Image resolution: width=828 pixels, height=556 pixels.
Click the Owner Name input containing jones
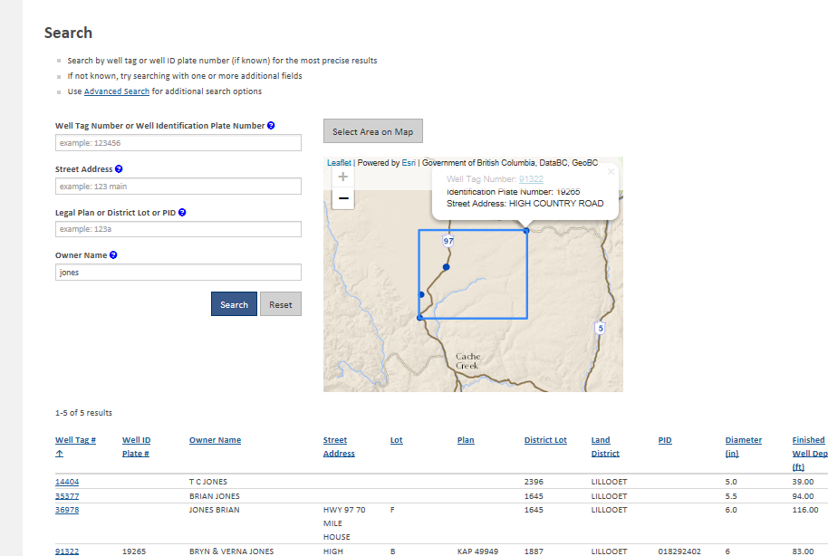(x=178, y=272)
